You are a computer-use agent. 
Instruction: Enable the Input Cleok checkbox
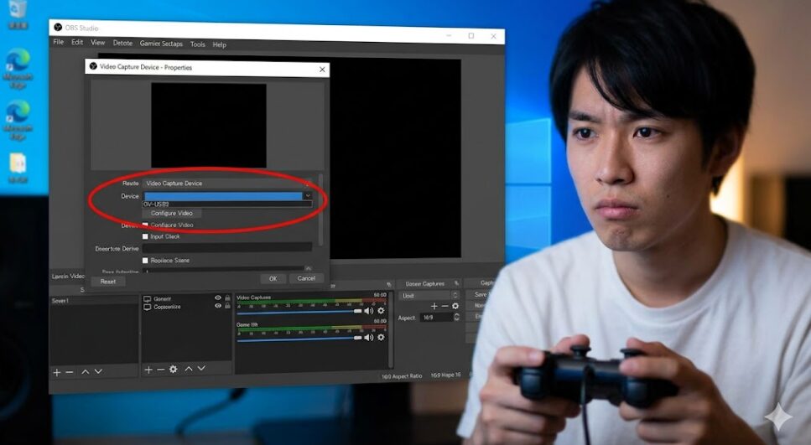tap(145, 236)
